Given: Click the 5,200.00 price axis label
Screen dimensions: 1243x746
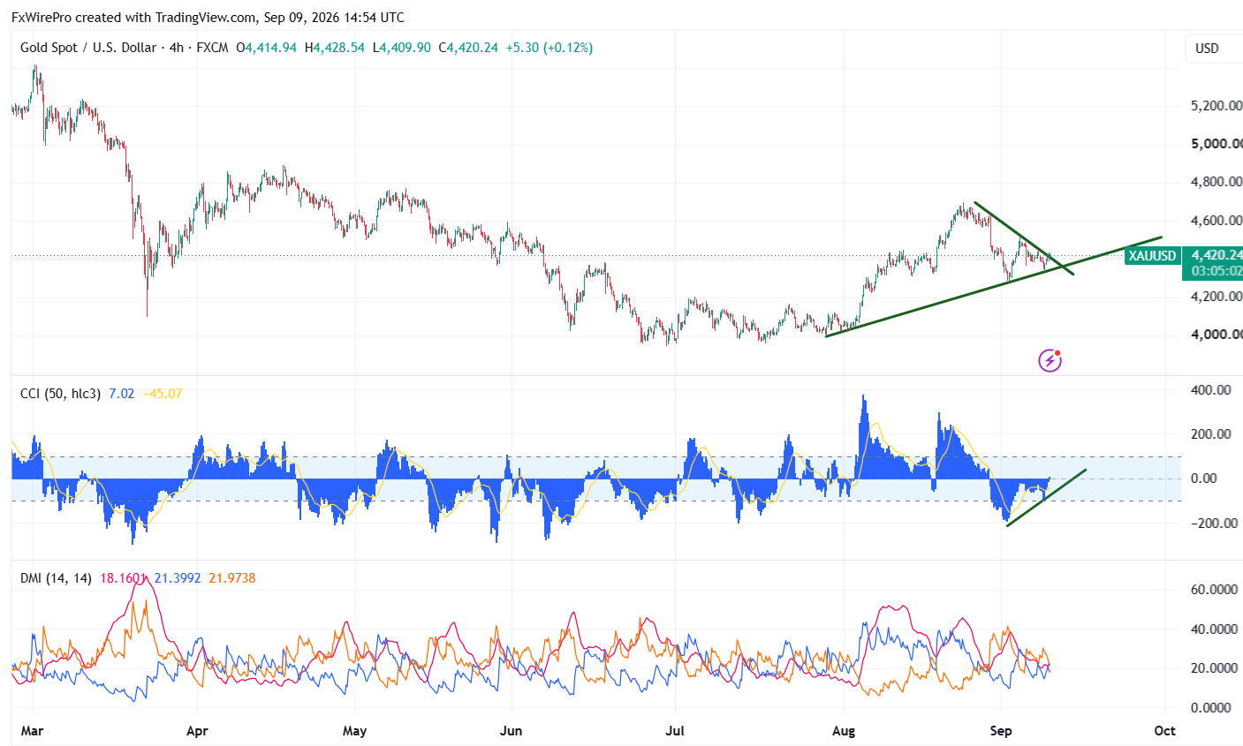Looking at the screenshot, I should 1216,106.
